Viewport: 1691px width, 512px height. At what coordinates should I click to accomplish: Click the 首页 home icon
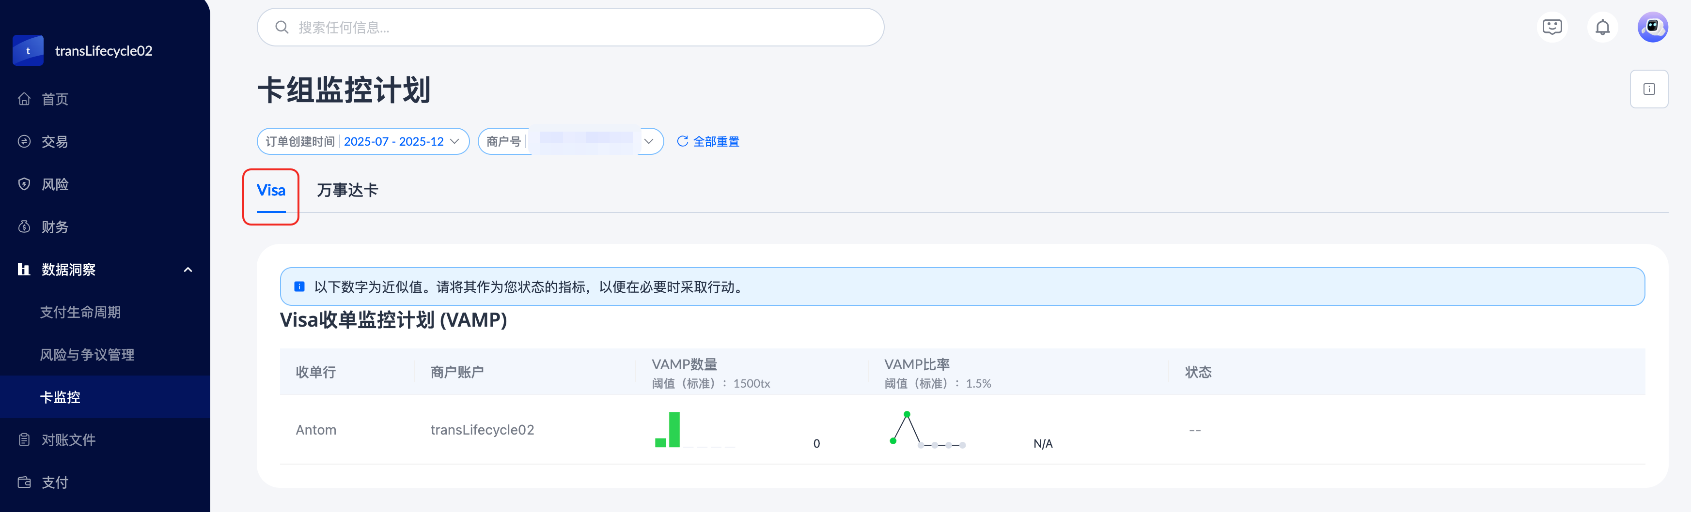pyautogui.click(x=24, y=99)
